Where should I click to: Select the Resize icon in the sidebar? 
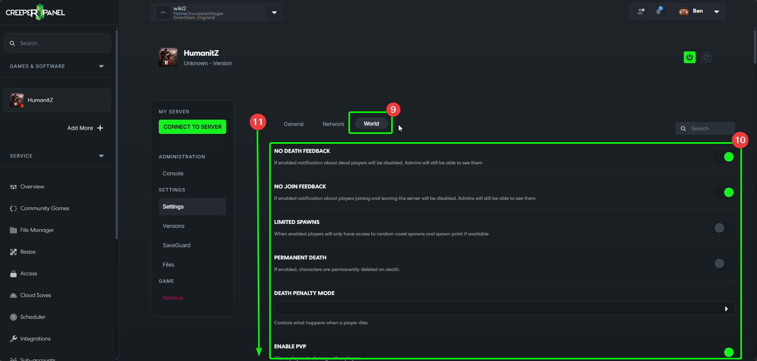pyautogui.click(x=13, y=252)
